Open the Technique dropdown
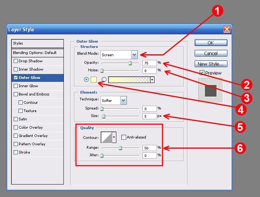The height and width of the screenshot is (197, 260). pos(123,100)
